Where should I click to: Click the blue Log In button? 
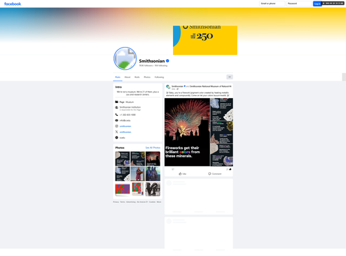click(317, 3)
